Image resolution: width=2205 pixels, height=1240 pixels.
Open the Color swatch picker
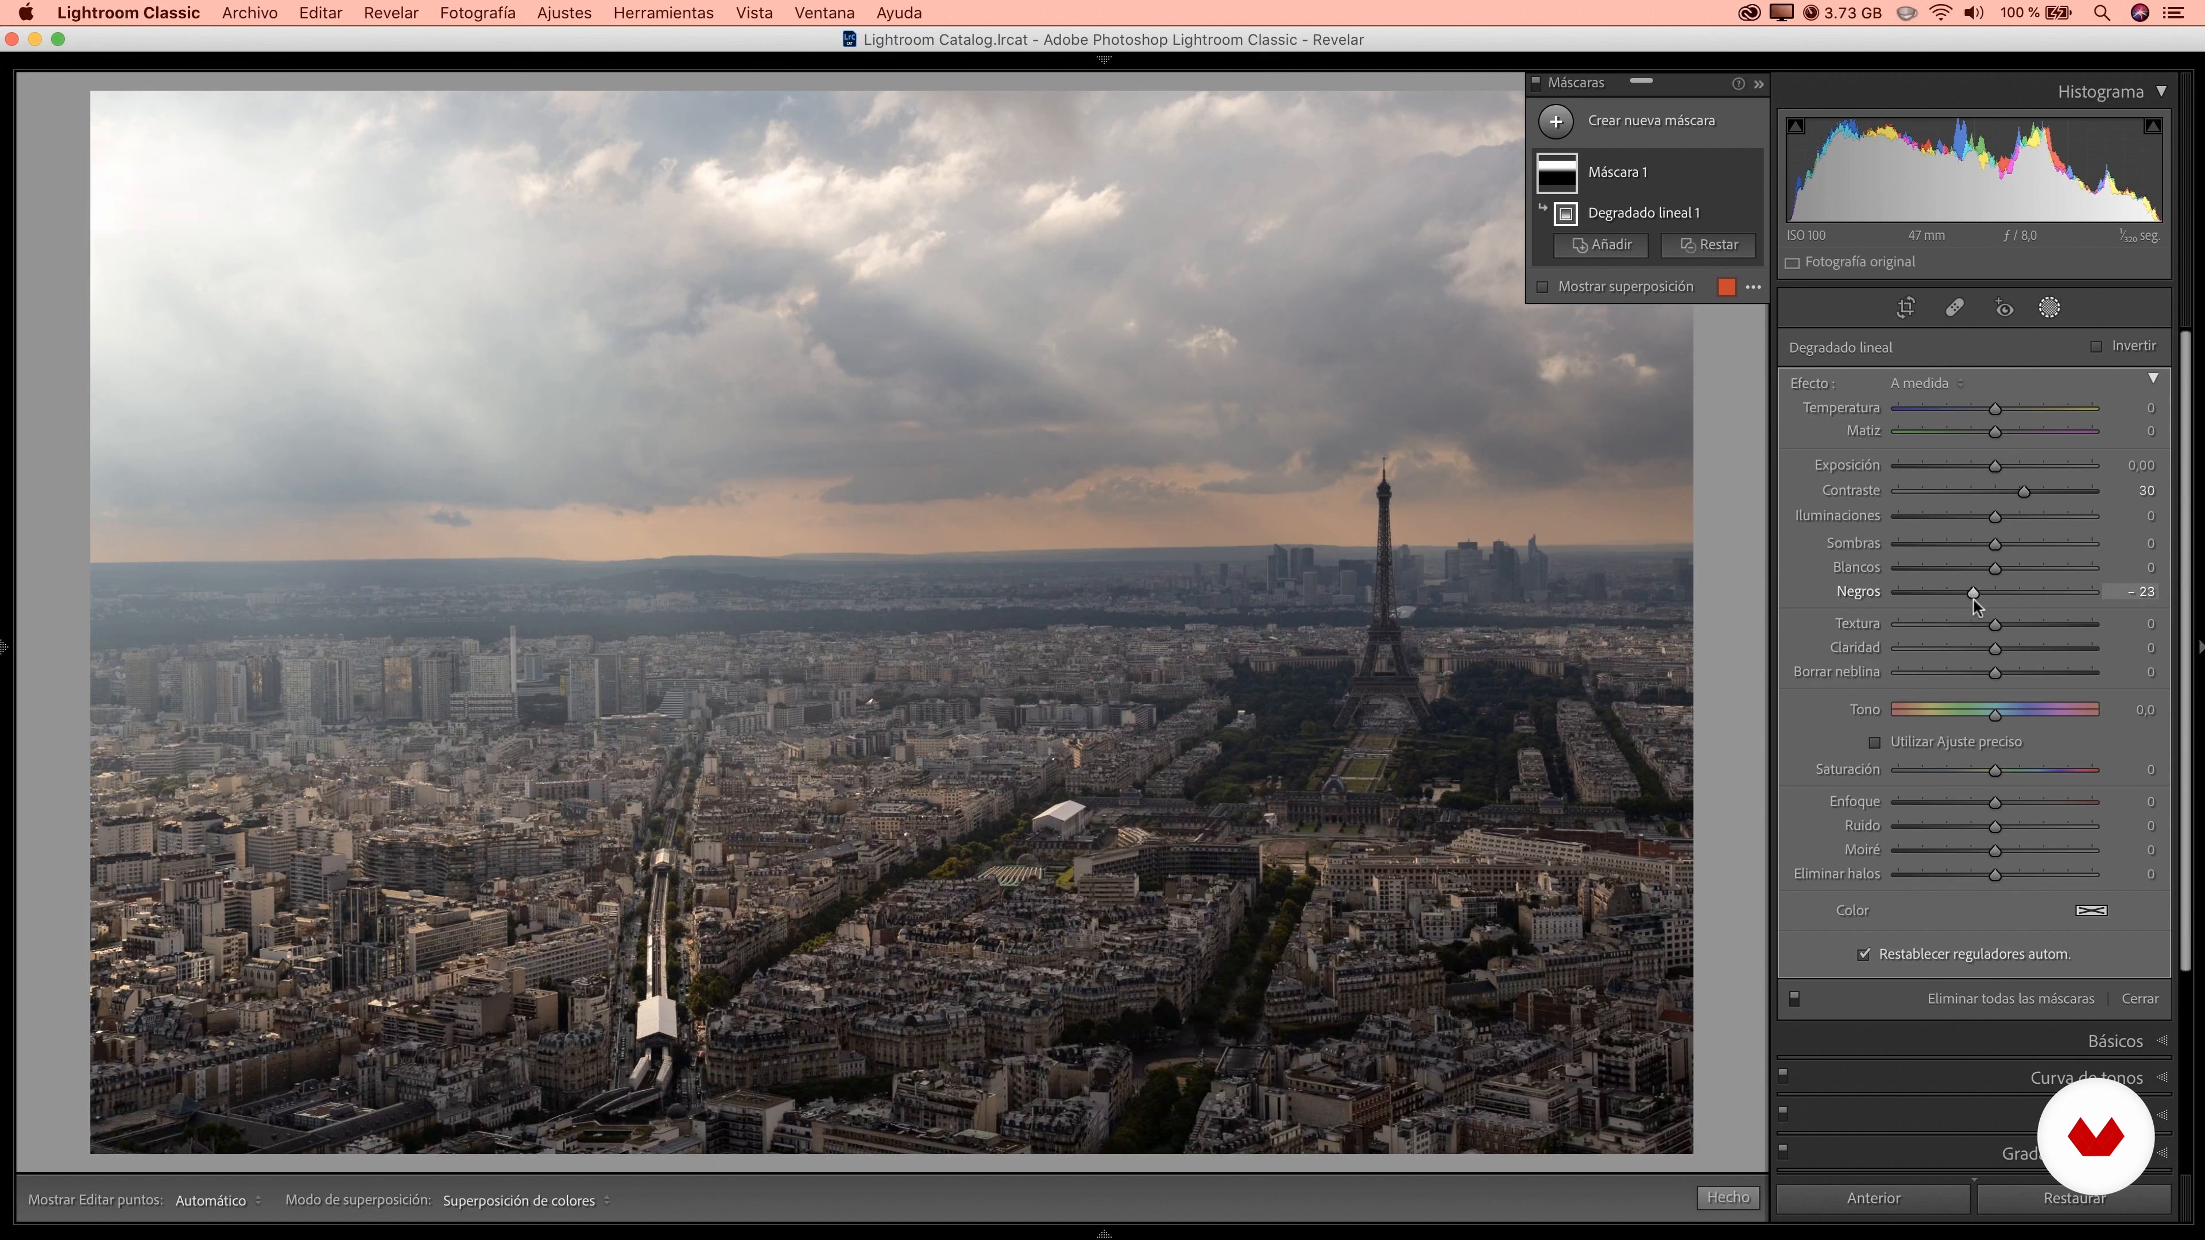pyautogui.click(x=2091, y=910)
